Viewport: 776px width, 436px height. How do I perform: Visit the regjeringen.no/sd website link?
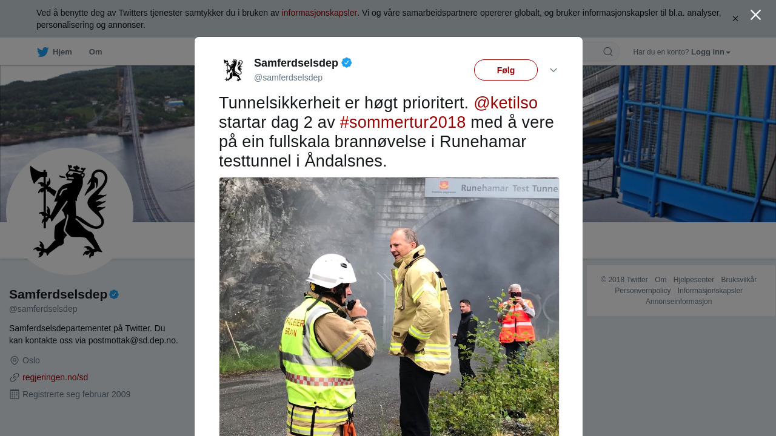click(55, 377)
